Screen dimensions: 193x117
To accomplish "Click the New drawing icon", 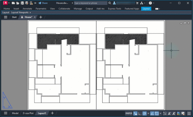I will click(x=13, y=3).
